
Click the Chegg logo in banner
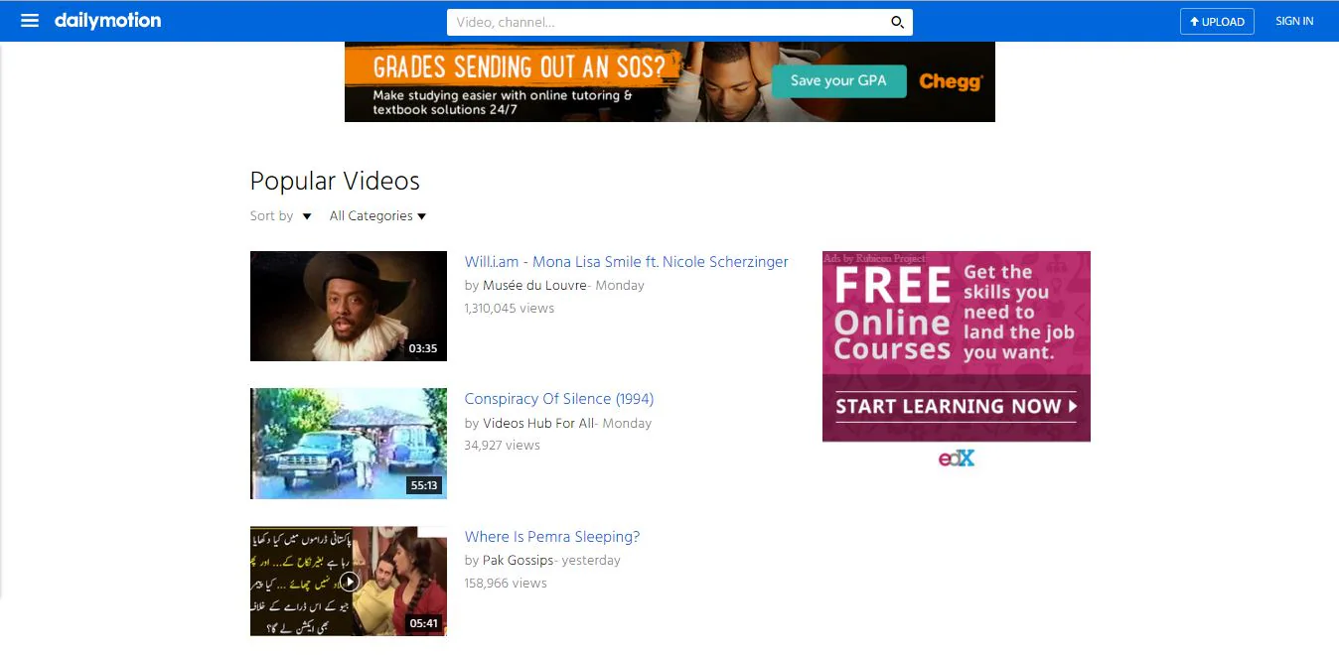pos(951,81)
